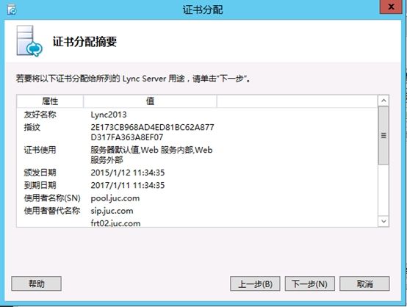Close the 证书分配 dialog
Viewport: 407px width, 307px height.
(x=391, y=7)
